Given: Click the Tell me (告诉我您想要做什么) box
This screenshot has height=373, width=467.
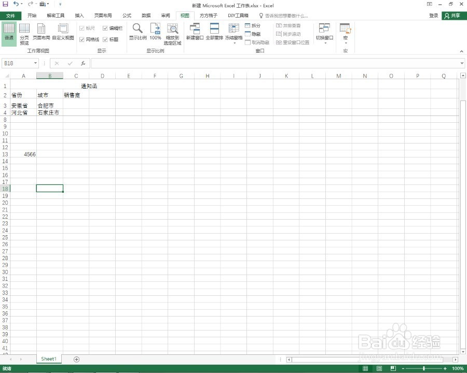Looking at the screenshot, I should (x=283, y=16).
